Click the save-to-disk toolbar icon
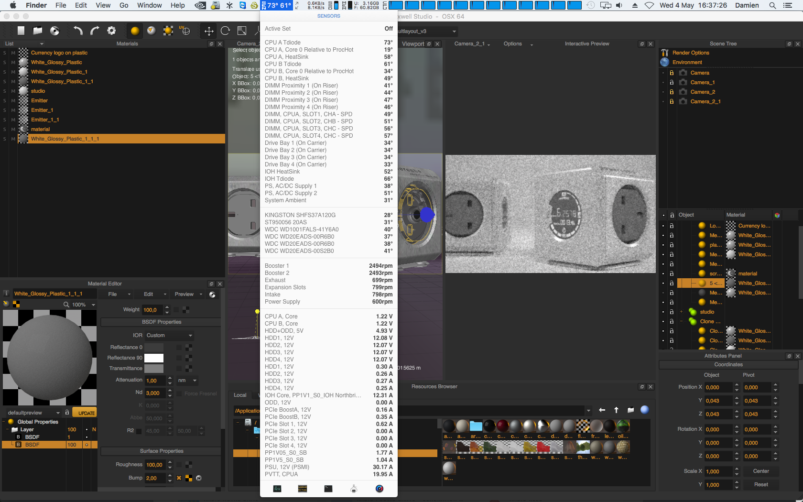This screenshot has width=803, height=502. (x=55, y=31)
